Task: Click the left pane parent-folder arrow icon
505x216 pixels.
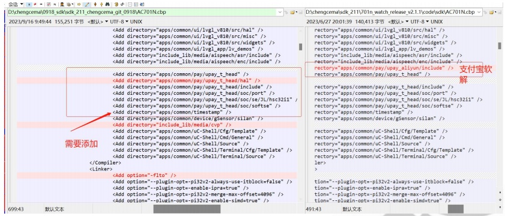Action: [286, 12]
